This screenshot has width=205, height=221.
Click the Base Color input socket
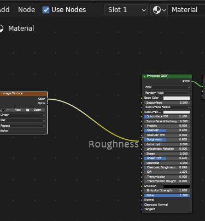pos(142,98)
